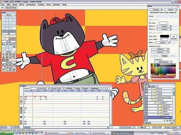Click the black Line color swatch

pos(164,36)
